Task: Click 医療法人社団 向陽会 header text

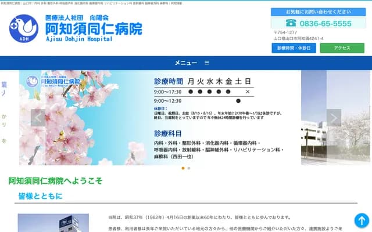Action: click(x=77, y=18)
